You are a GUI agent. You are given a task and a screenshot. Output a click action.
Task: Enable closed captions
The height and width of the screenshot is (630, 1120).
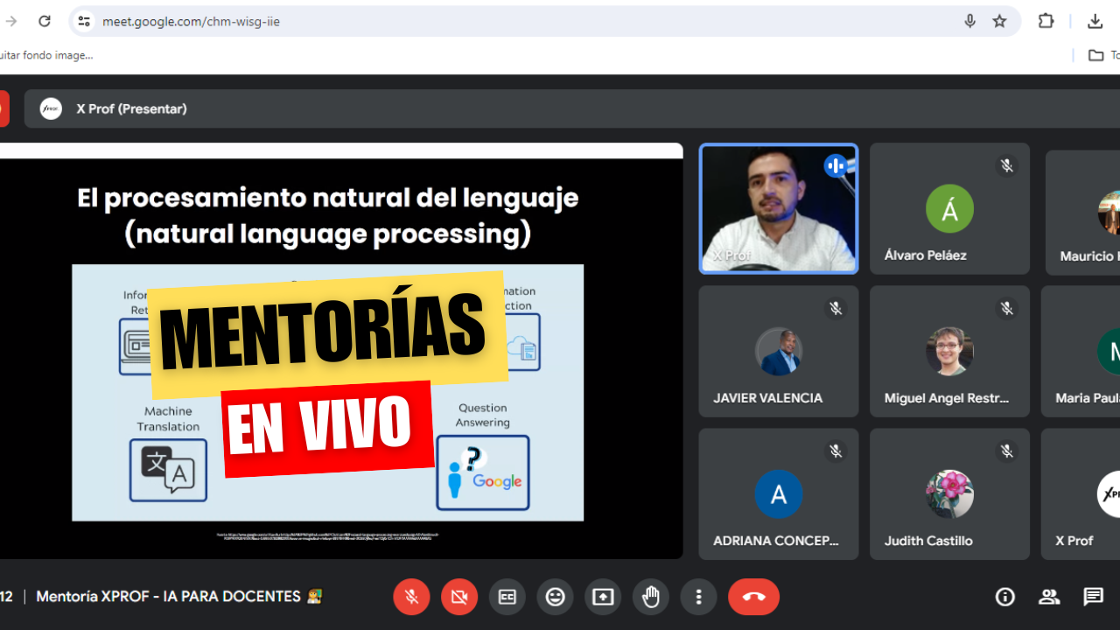507,597
